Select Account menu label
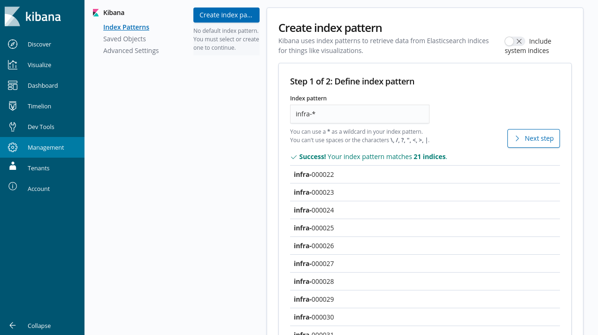This screenshot has height=335, width=598. point(38,189)
